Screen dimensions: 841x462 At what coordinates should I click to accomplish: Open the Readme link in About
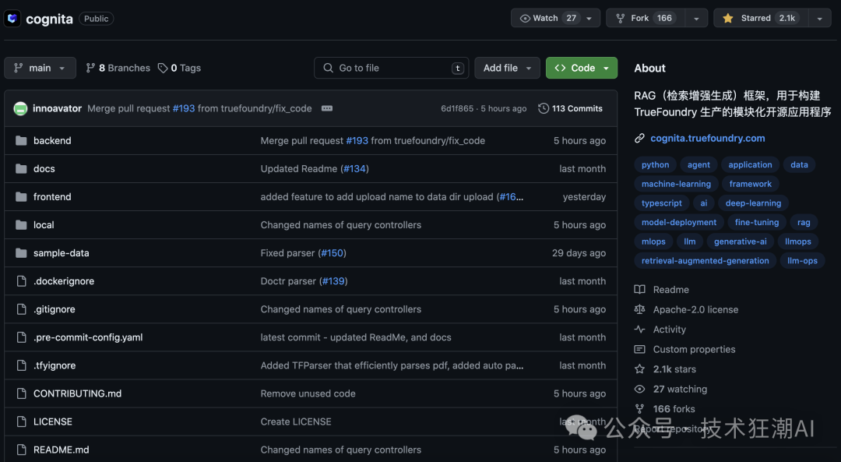[x=670, y=290]
